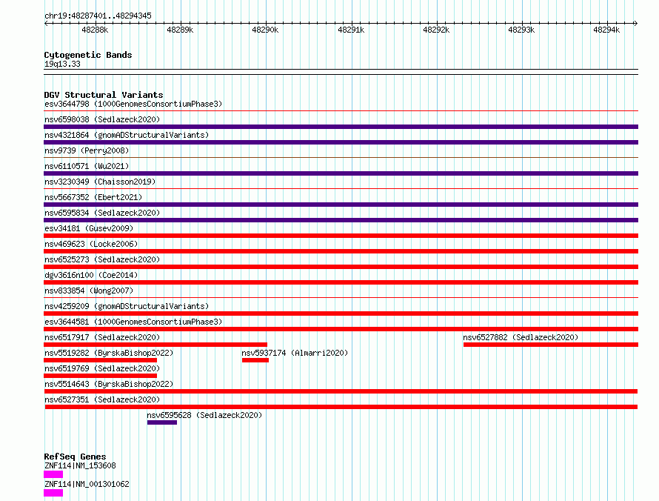
Task: Click the nsv9739 (Perry2008) variant label
Action: pos(87,150)
